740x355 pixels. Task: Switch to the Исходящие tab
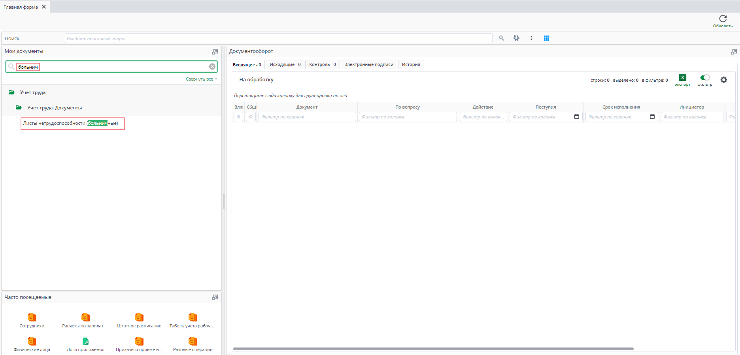point(285,64)
